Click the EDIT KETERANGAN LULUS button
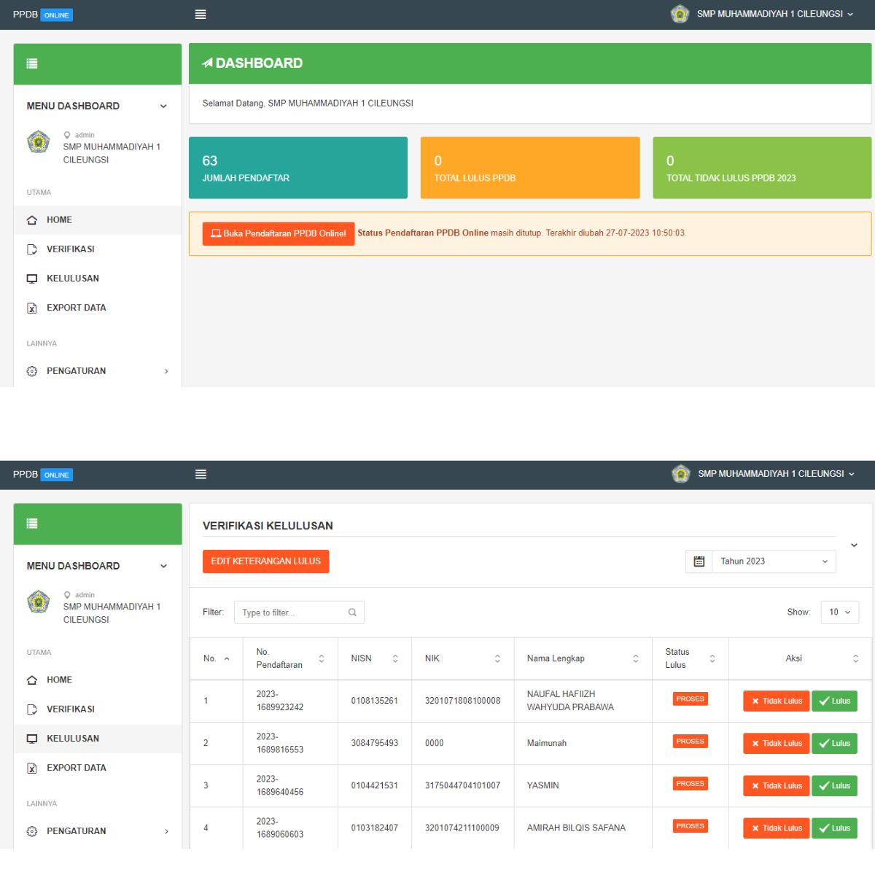 [x=266, y=561]
